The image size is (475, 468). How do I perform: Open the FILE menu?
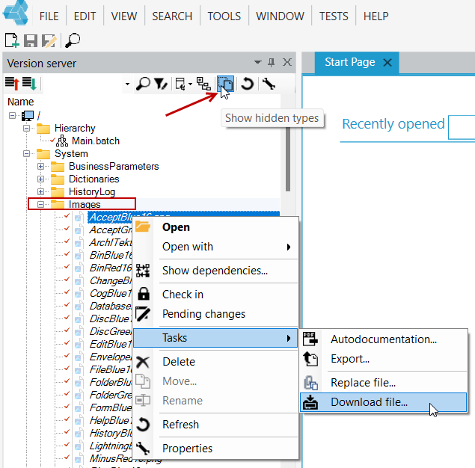49,16
